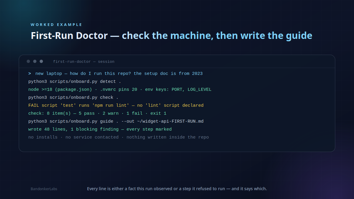Click the 'WORKED EXAMPLE' label
Screen dimensions: 354x199
click(56, 25)
